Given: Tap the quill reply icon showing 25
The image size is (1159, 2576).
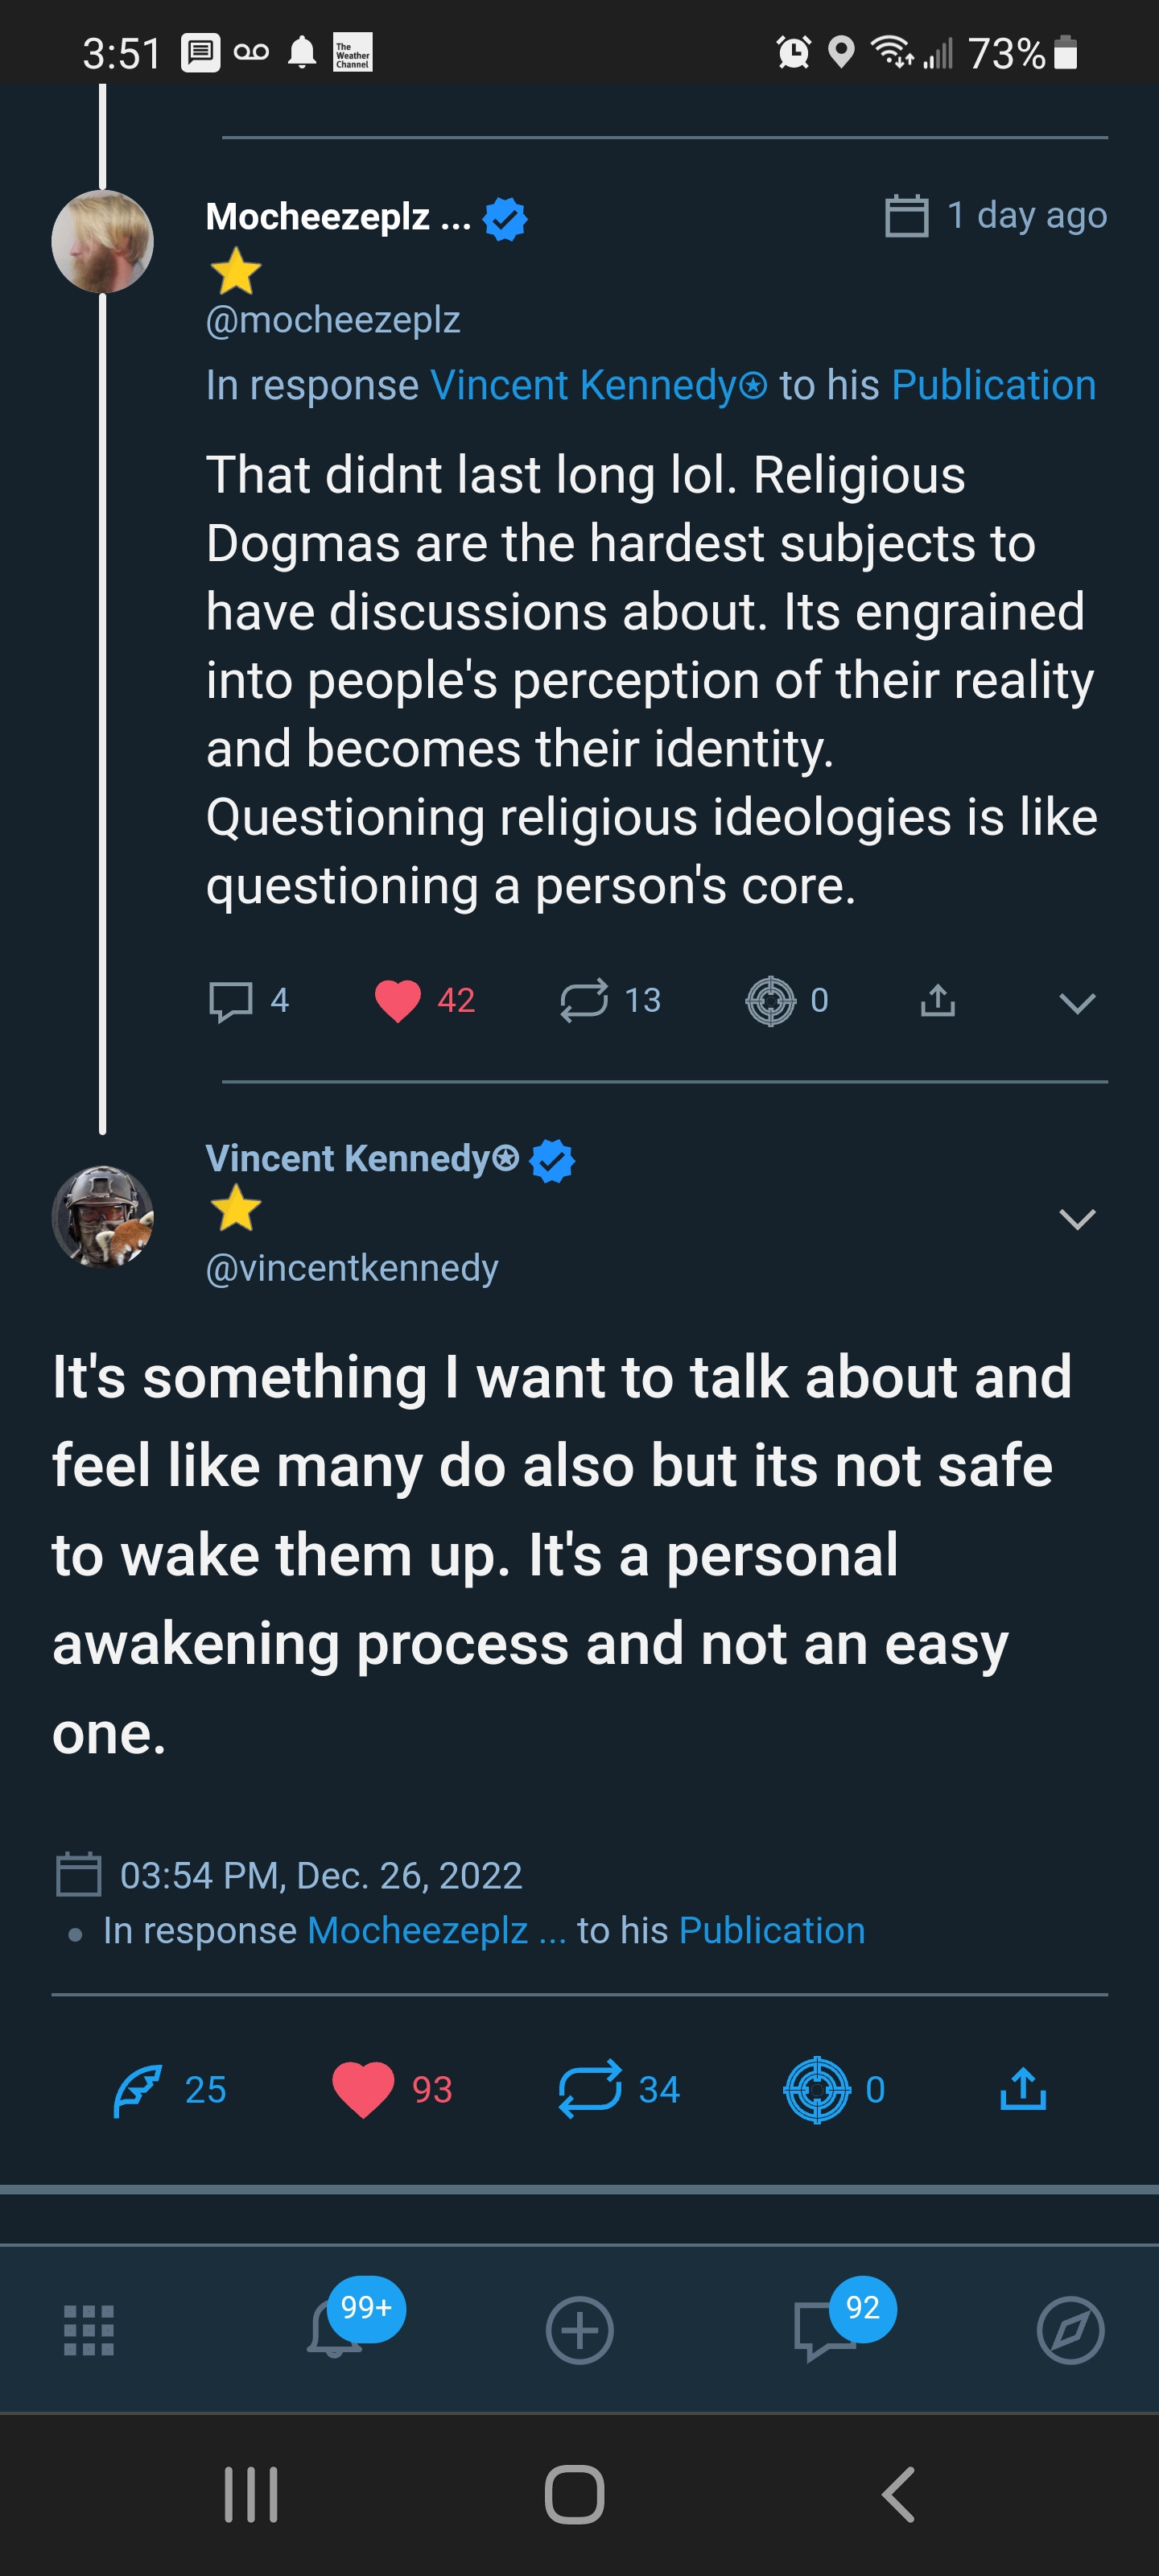Looking at the screenshot, I should coord(138,2090).
